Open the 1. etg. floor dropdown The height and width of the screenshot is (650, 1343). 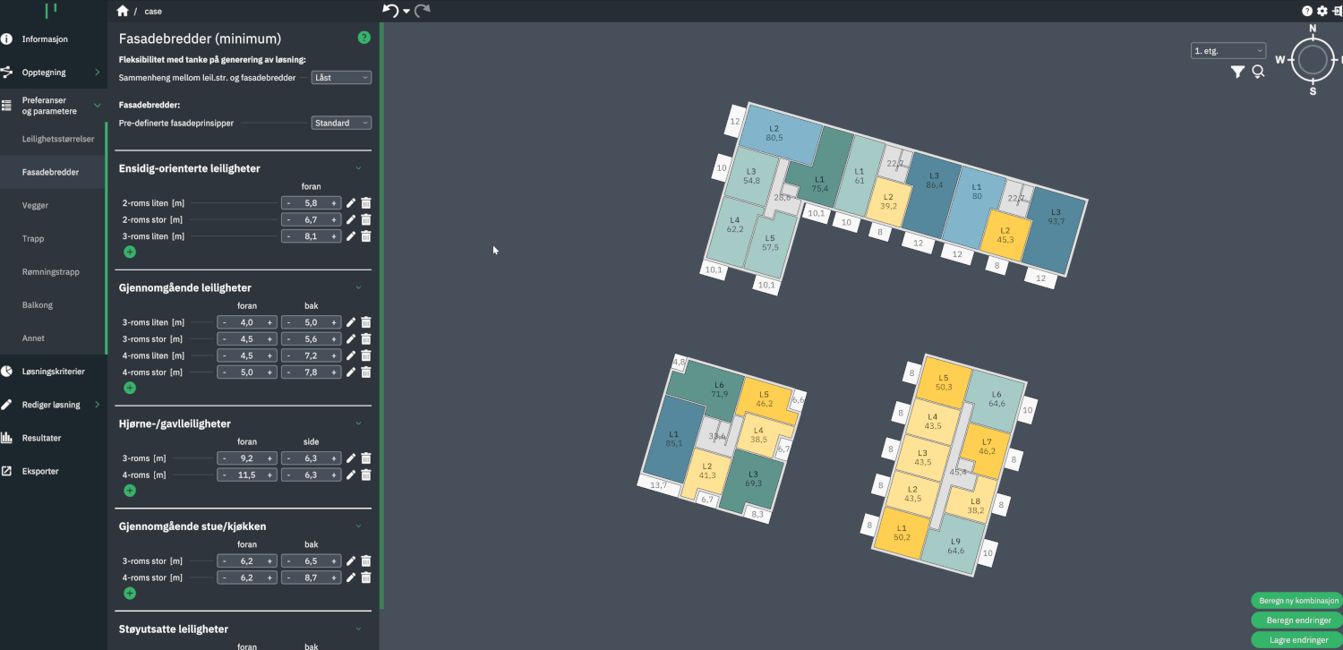click(x=1228, y=51)
